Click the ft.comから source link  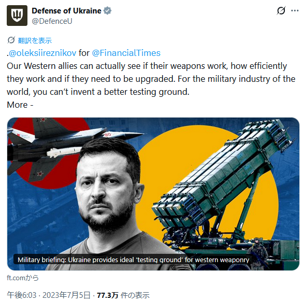tap(23, 278)
